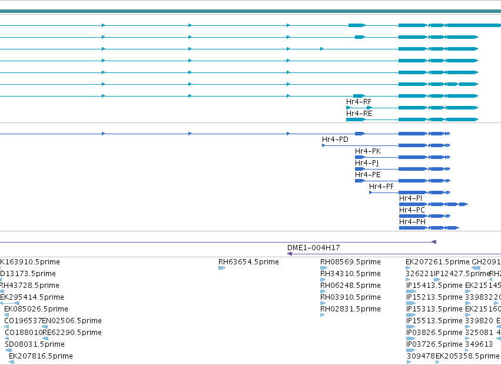This screenshot has width=501, height=365.
Task: Open the Hr4-PI protein label
Action: pyautogui.click(x=410, y=198)
